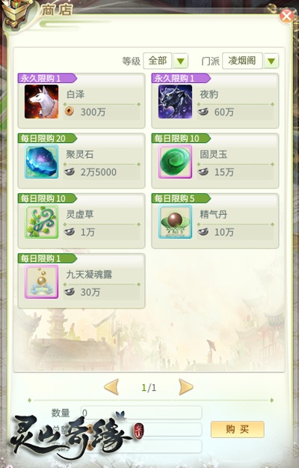Select the 九天凝魂露 dew icon
Viewport: 299px width, 468px height.
tap(41, 282)
